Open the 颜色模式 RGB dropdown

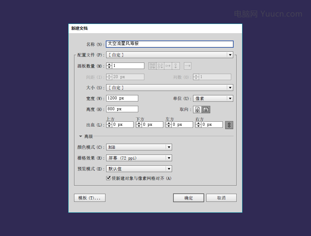[x=139, y=147]
